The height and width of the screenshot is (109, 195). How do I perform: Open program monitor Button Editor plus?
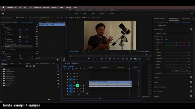pyautogui.click(x=149, y=59)
